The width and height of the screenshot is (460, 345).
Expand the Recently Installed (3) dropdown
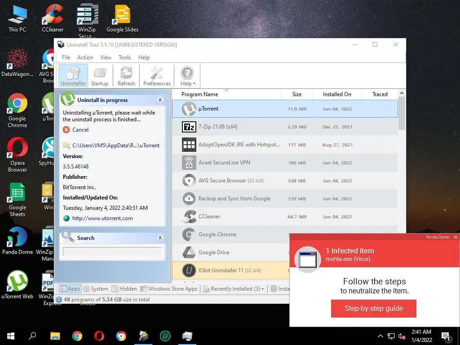(234, 289)
